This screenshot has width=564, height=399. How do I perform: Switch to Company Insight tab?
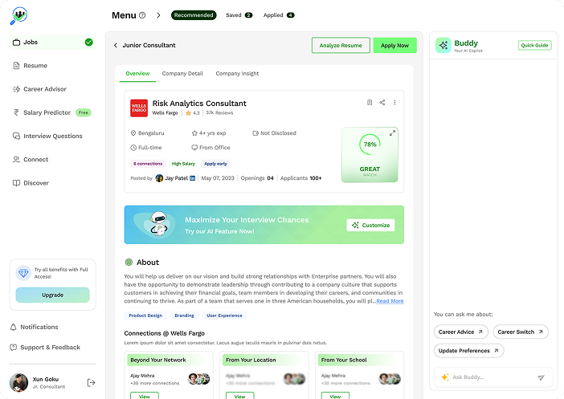[x=237, y=74]
